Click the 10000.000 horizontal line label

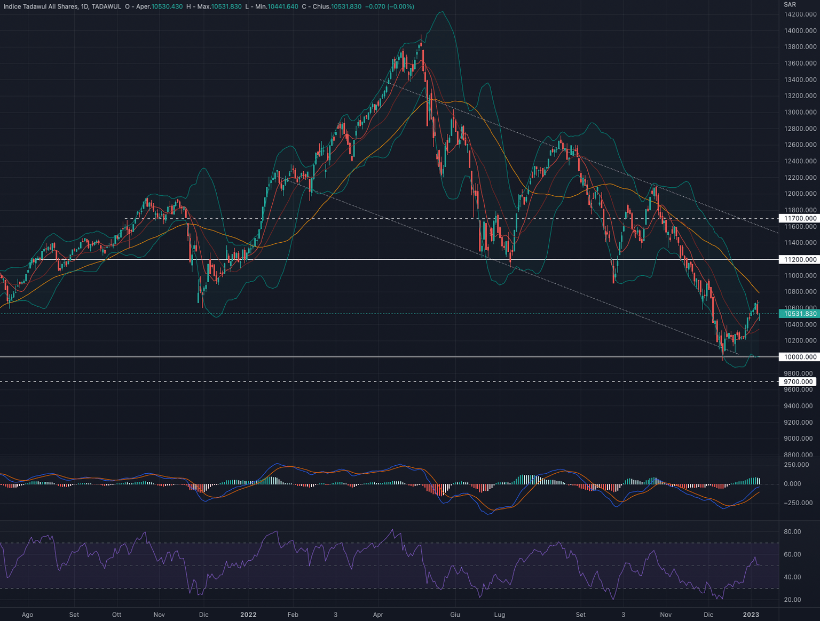pos(800,356)
